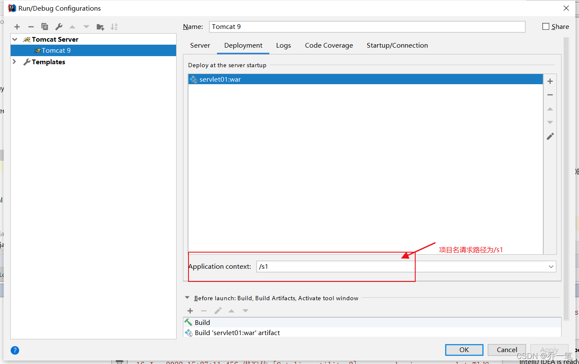
Task: Move before launch task down arrow
Action: coord(245,311)
